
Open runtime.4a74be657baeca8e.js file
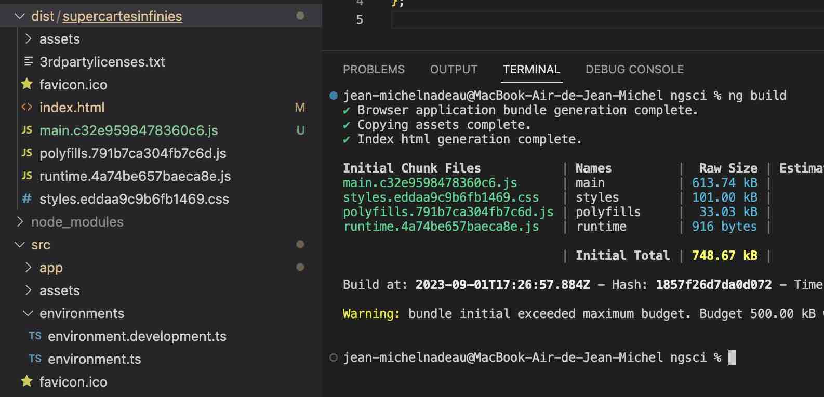coord(135,176)
